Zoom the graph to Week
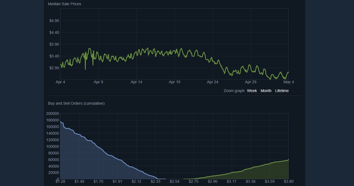 pos(252,91)
